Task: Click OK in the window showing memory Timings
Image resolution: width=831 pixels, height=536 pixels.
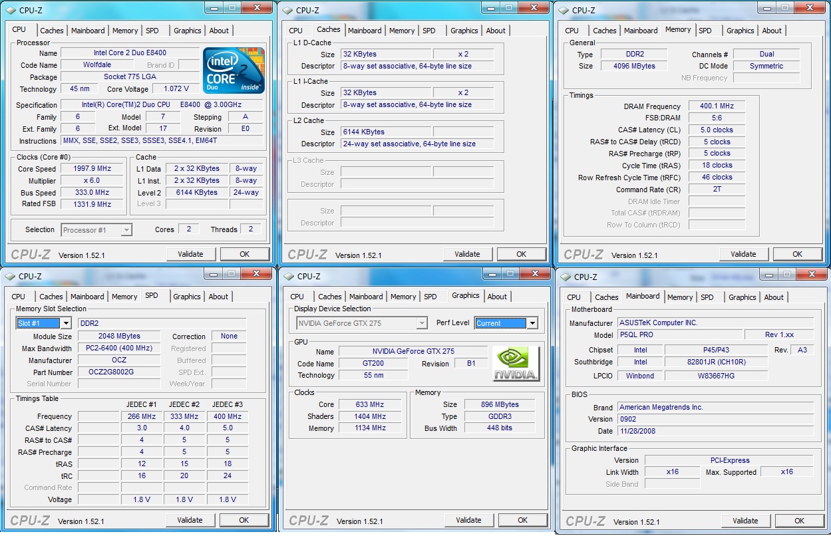Action: 797,254
